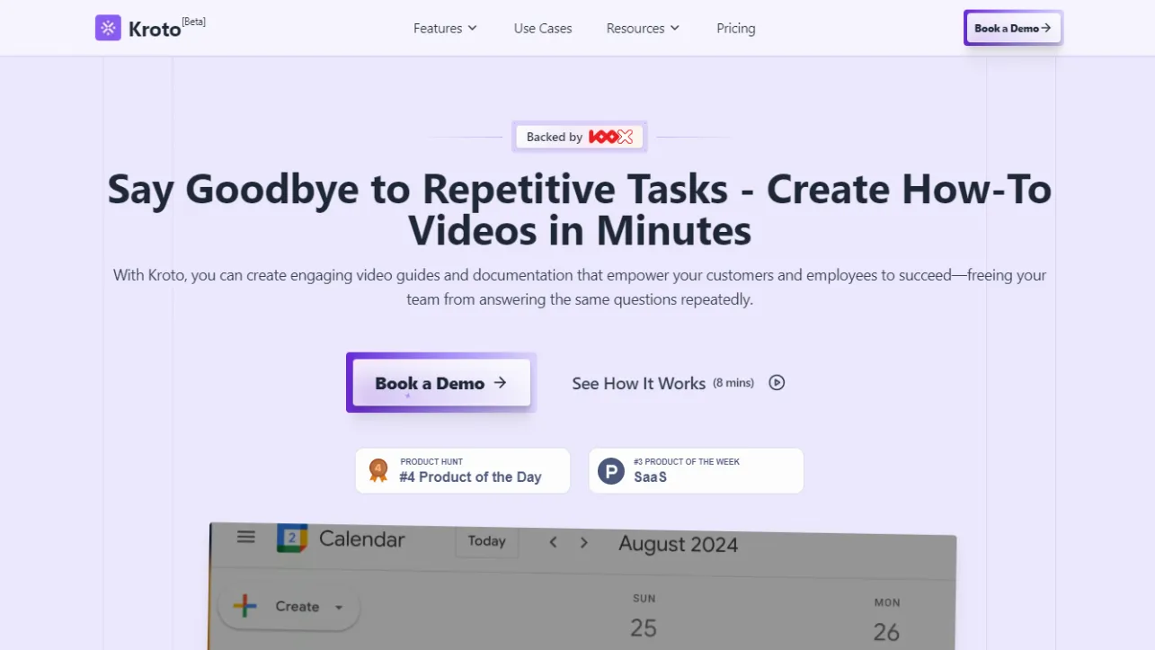Expand the Create dropdown arrow
Viewport: 1155px width, 650px height.
[339, 608]
